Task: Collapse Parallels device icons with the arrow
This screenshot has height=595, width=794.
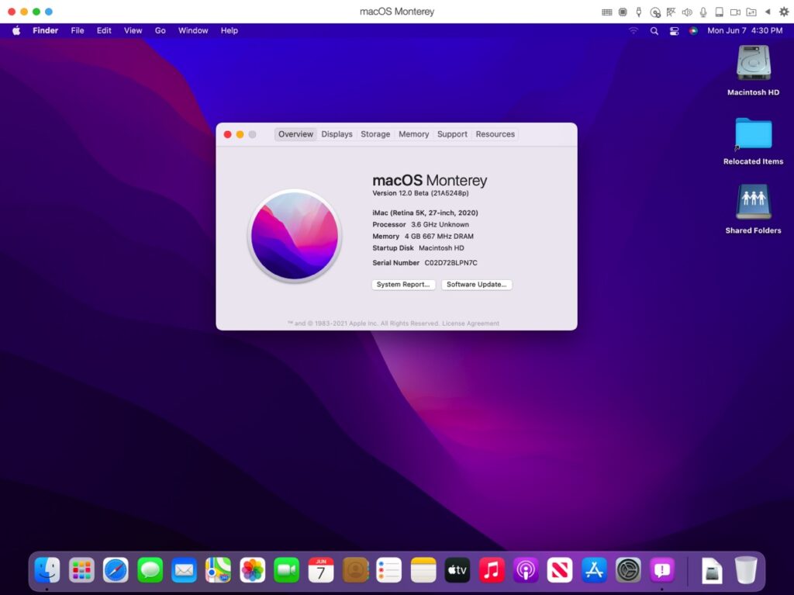Action: click(768, 12)
